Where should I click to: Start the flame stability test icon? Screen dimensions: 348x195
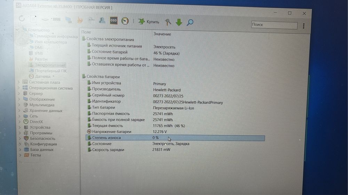(80, 20)
